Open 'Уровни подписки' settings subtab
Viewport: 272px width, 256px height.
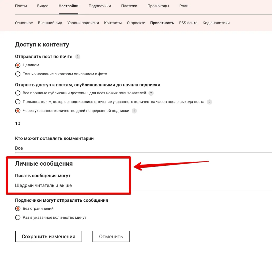(x=83, y=23)
